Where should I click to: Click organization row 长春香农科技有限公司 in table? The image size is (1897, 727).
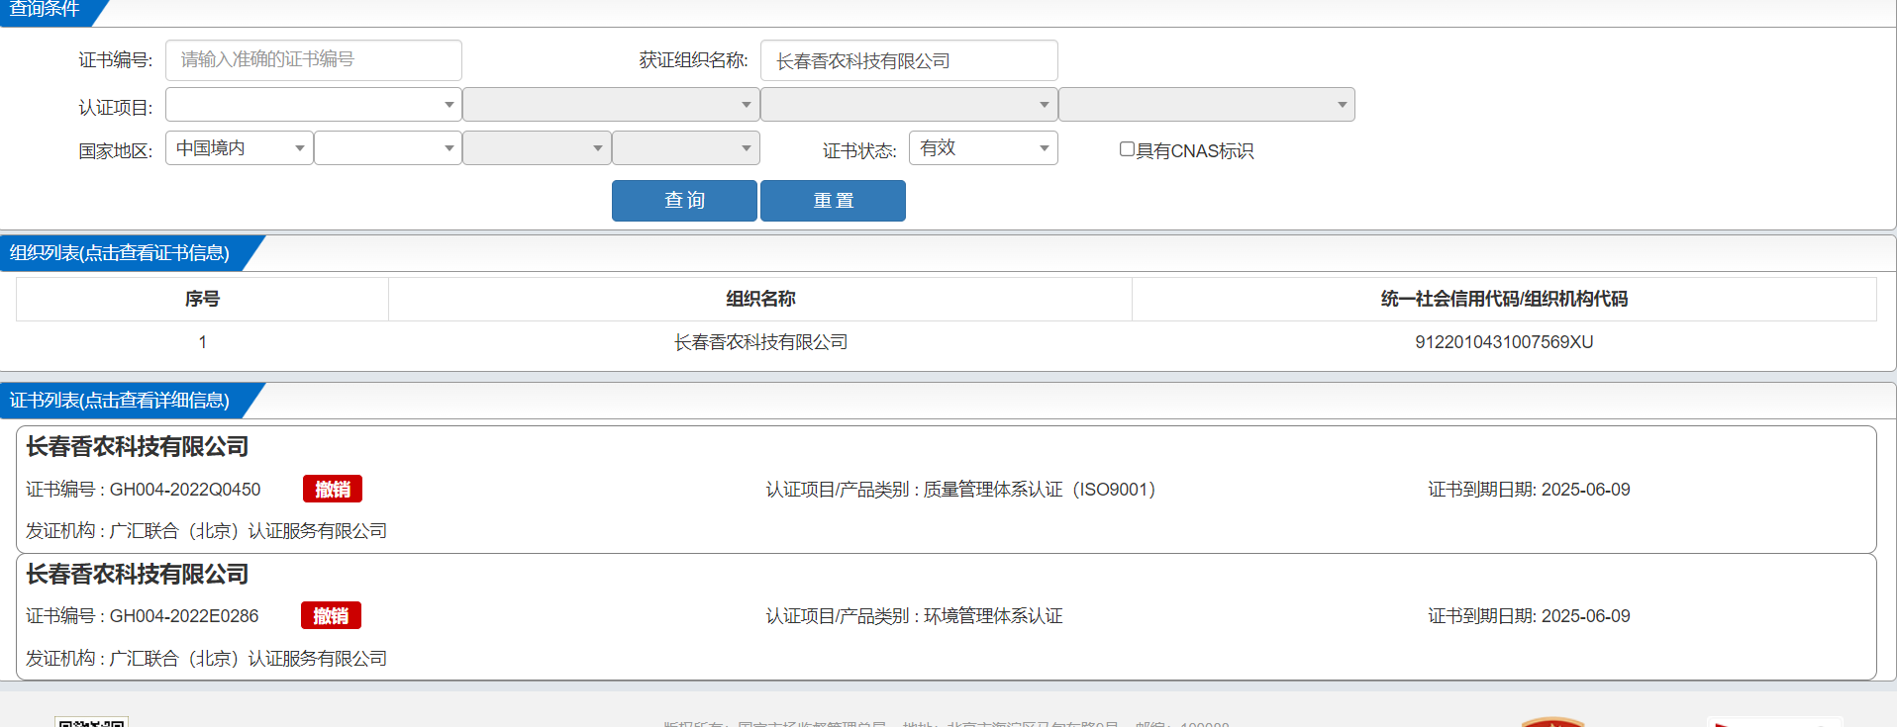760,342
